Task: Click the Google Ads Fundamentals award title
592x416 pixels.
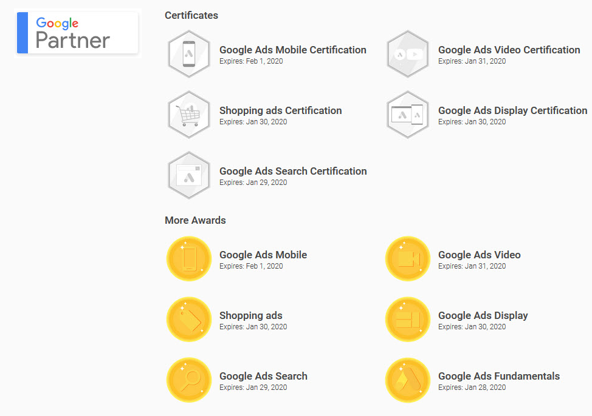Action: coord(498,376)
